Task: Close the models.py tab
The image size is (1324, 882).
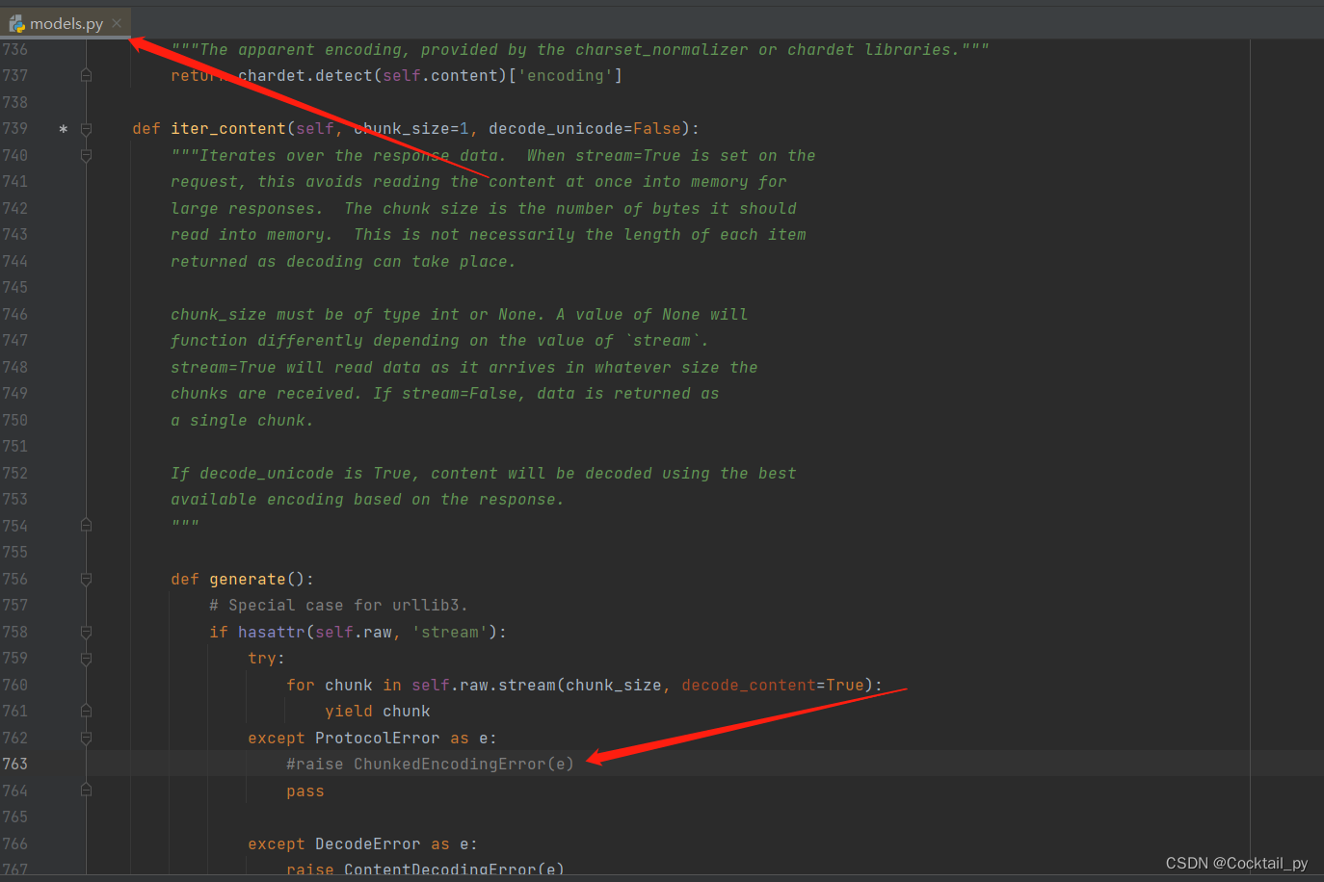Action: click(117, 23)
